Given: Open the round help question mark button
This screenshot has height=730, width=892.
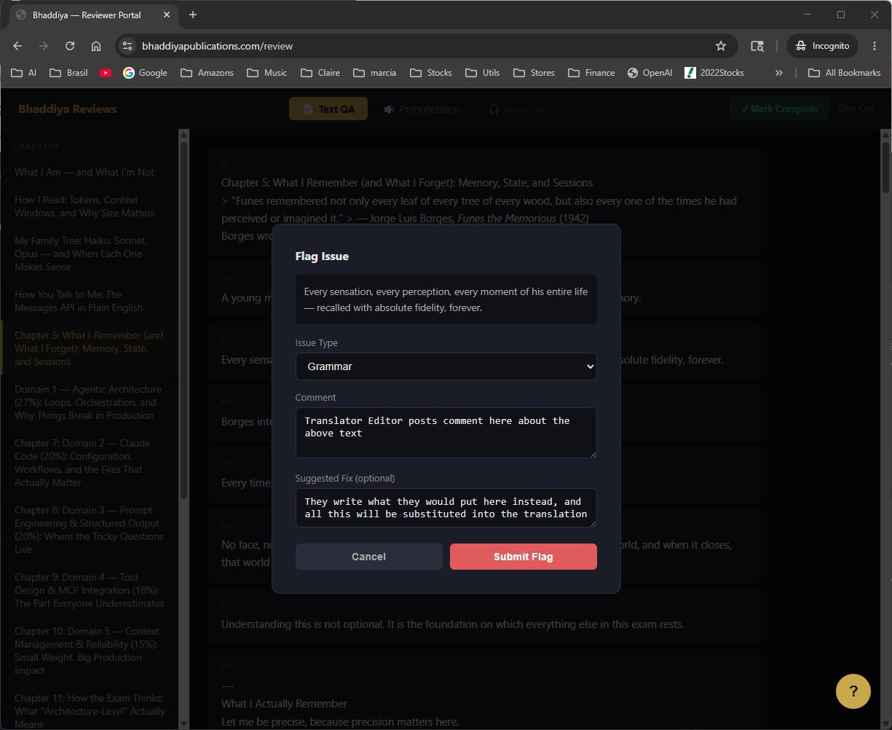Looking at the screenshot, I should [853, 691].
